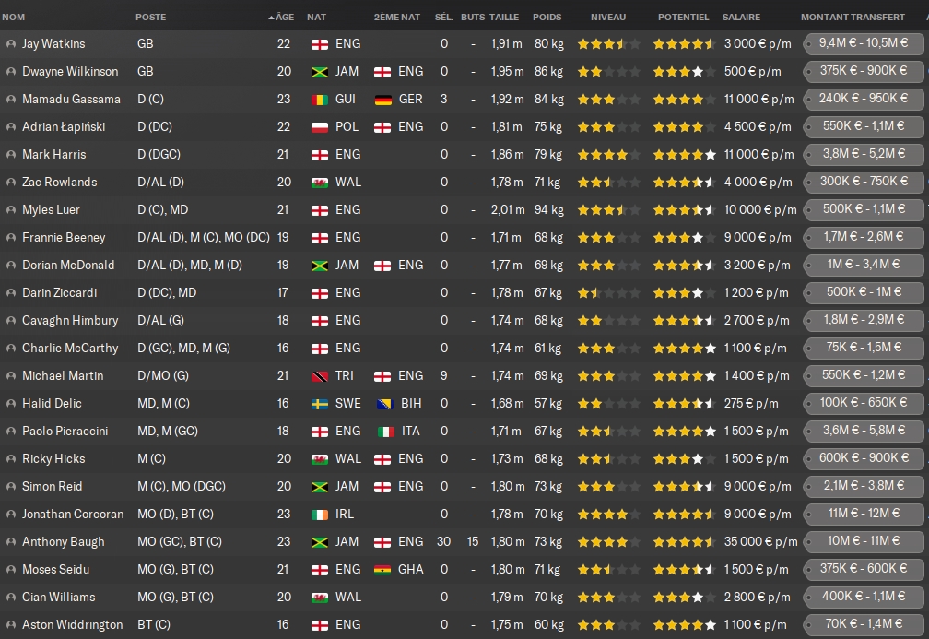Open Myles Luer player info icon

(11, 210)
